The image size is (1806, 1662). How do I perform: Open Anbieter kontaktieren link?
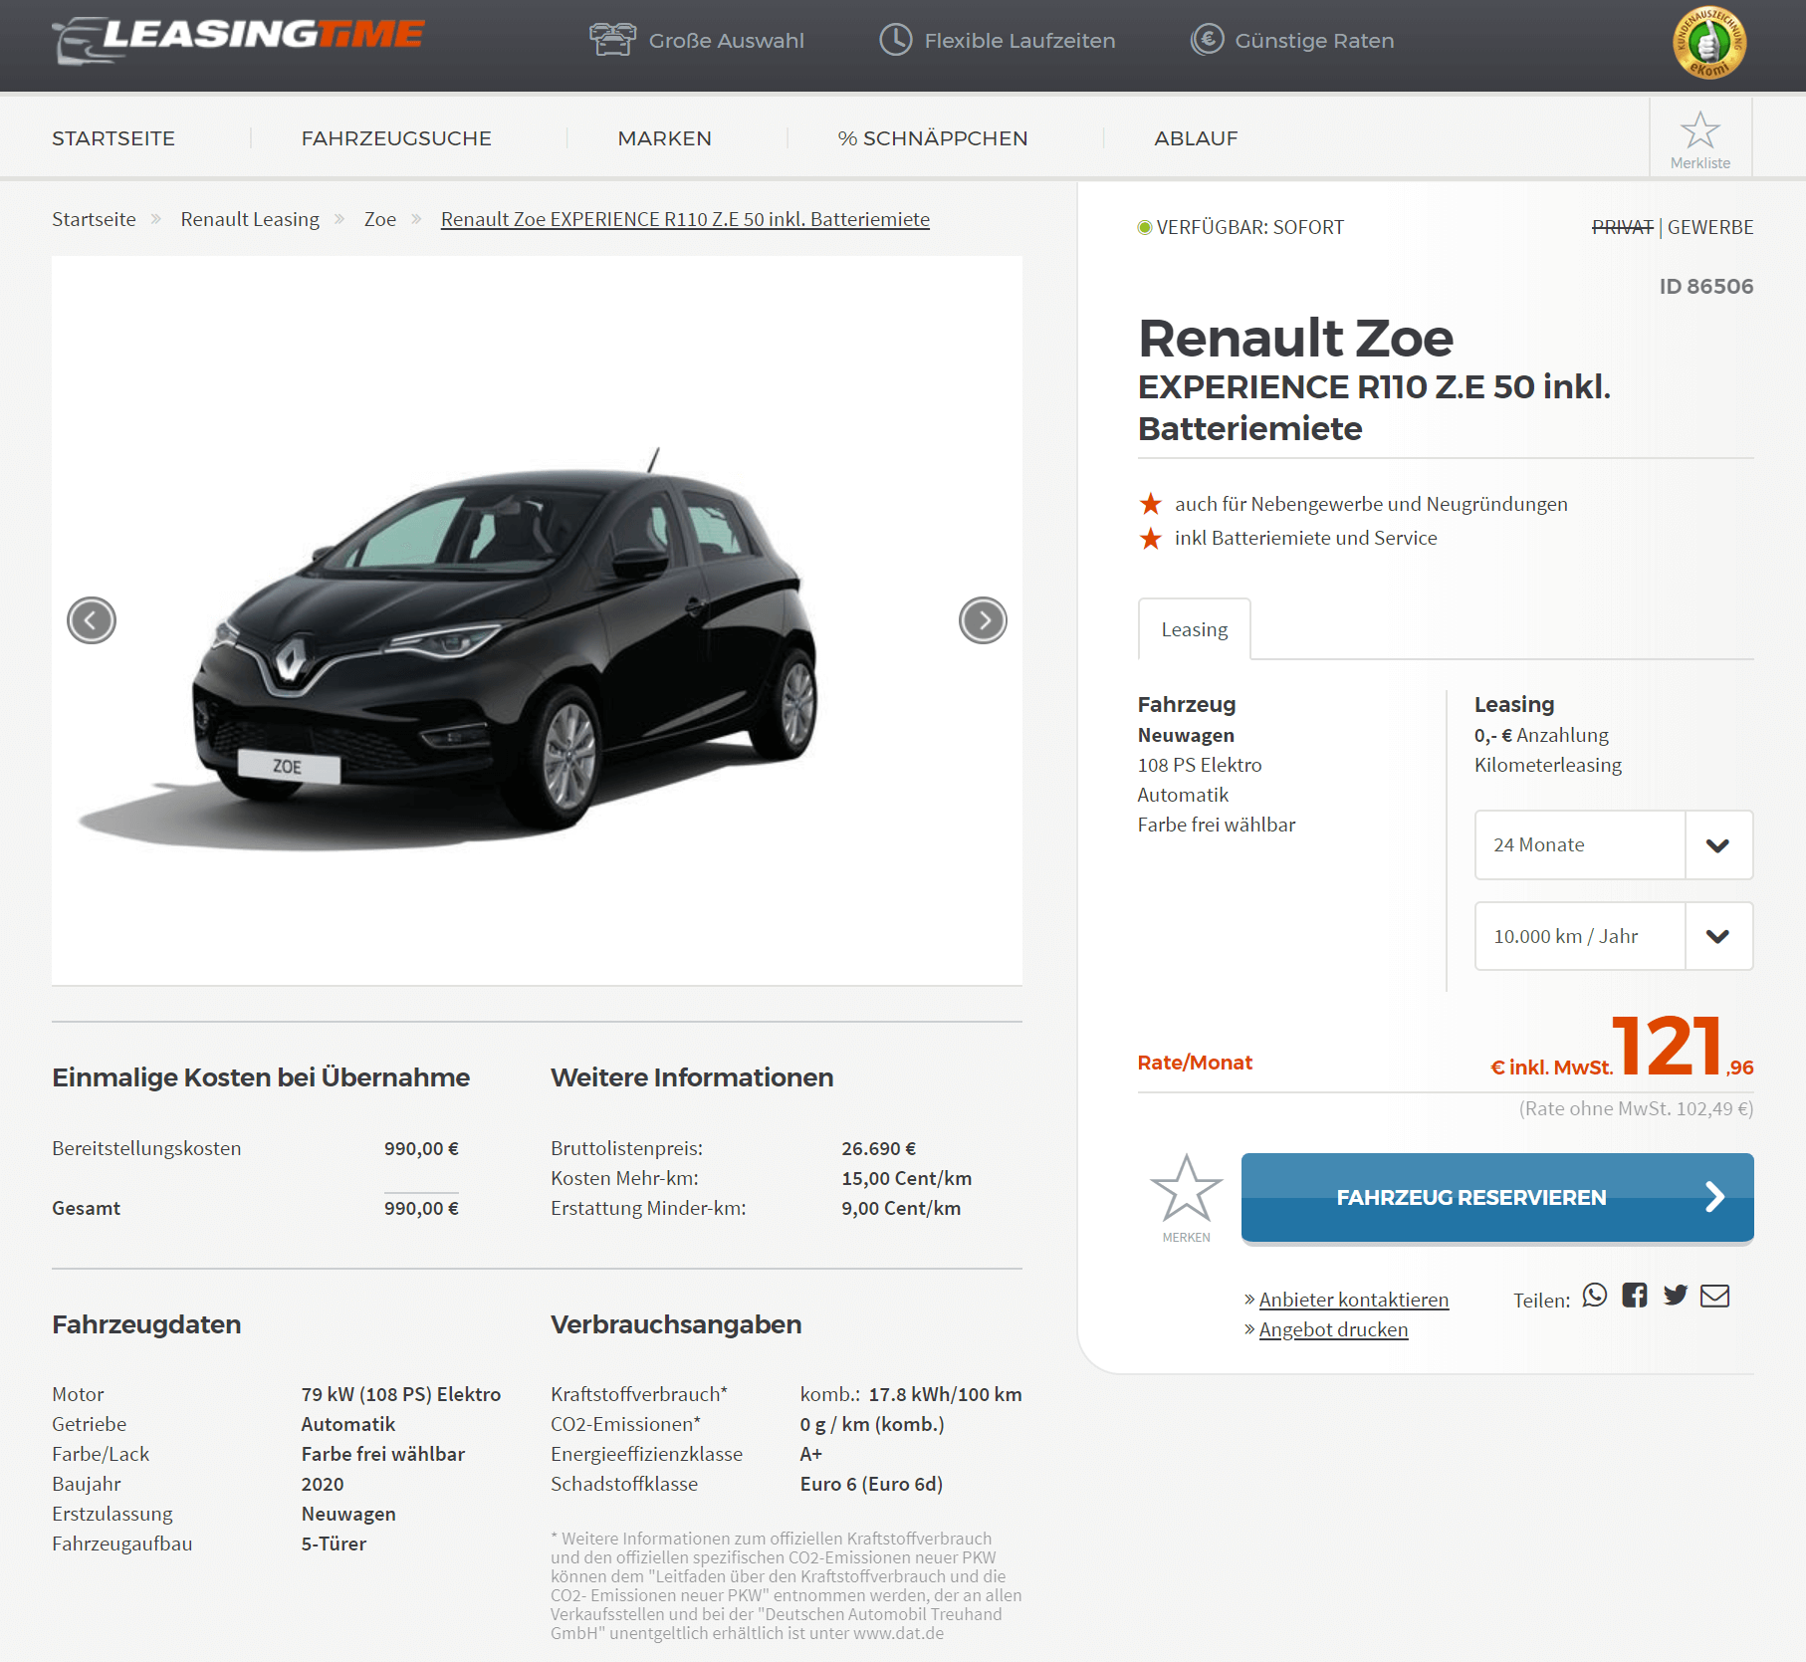[1354, 1300]
